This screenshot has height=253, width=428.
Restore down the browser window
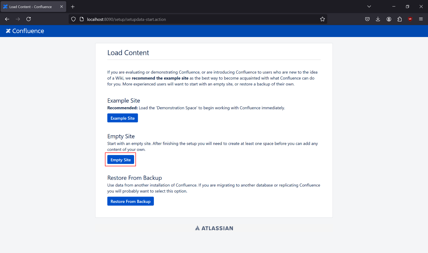(407, 7)
